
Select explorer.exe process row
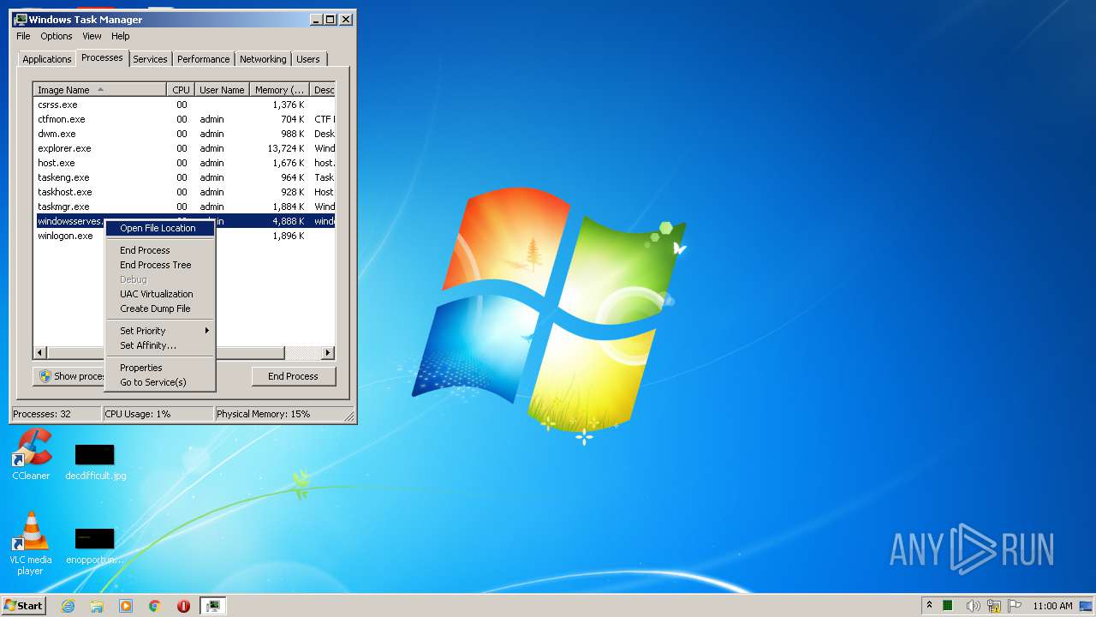(184, 148)
